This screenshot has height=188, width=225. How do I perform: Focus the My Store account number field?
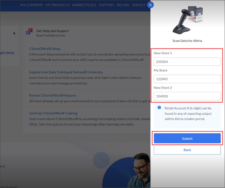(187, 79)
